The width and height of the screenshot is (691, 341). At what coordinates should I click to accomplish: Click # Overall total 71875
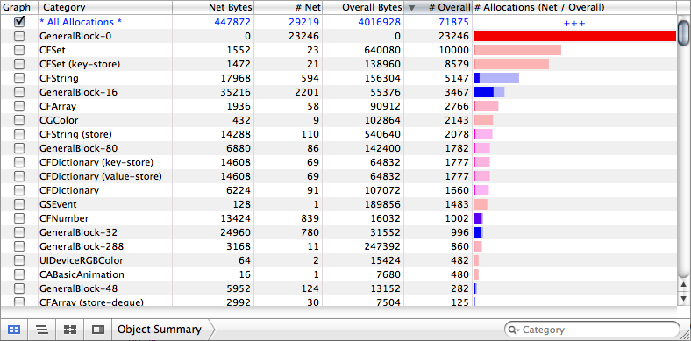click(x=454, y=22)
